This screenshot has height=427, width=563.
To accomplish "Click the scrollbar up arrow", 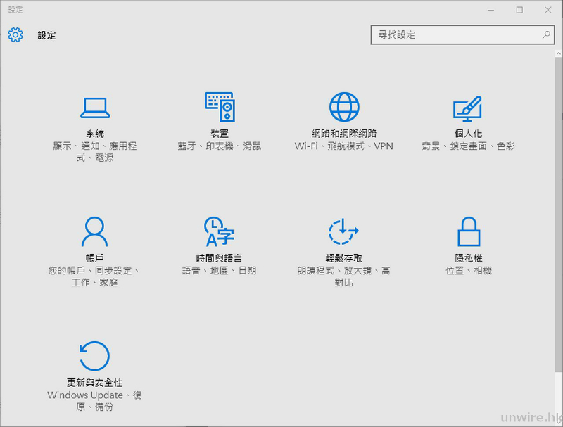I will point(558,53).
